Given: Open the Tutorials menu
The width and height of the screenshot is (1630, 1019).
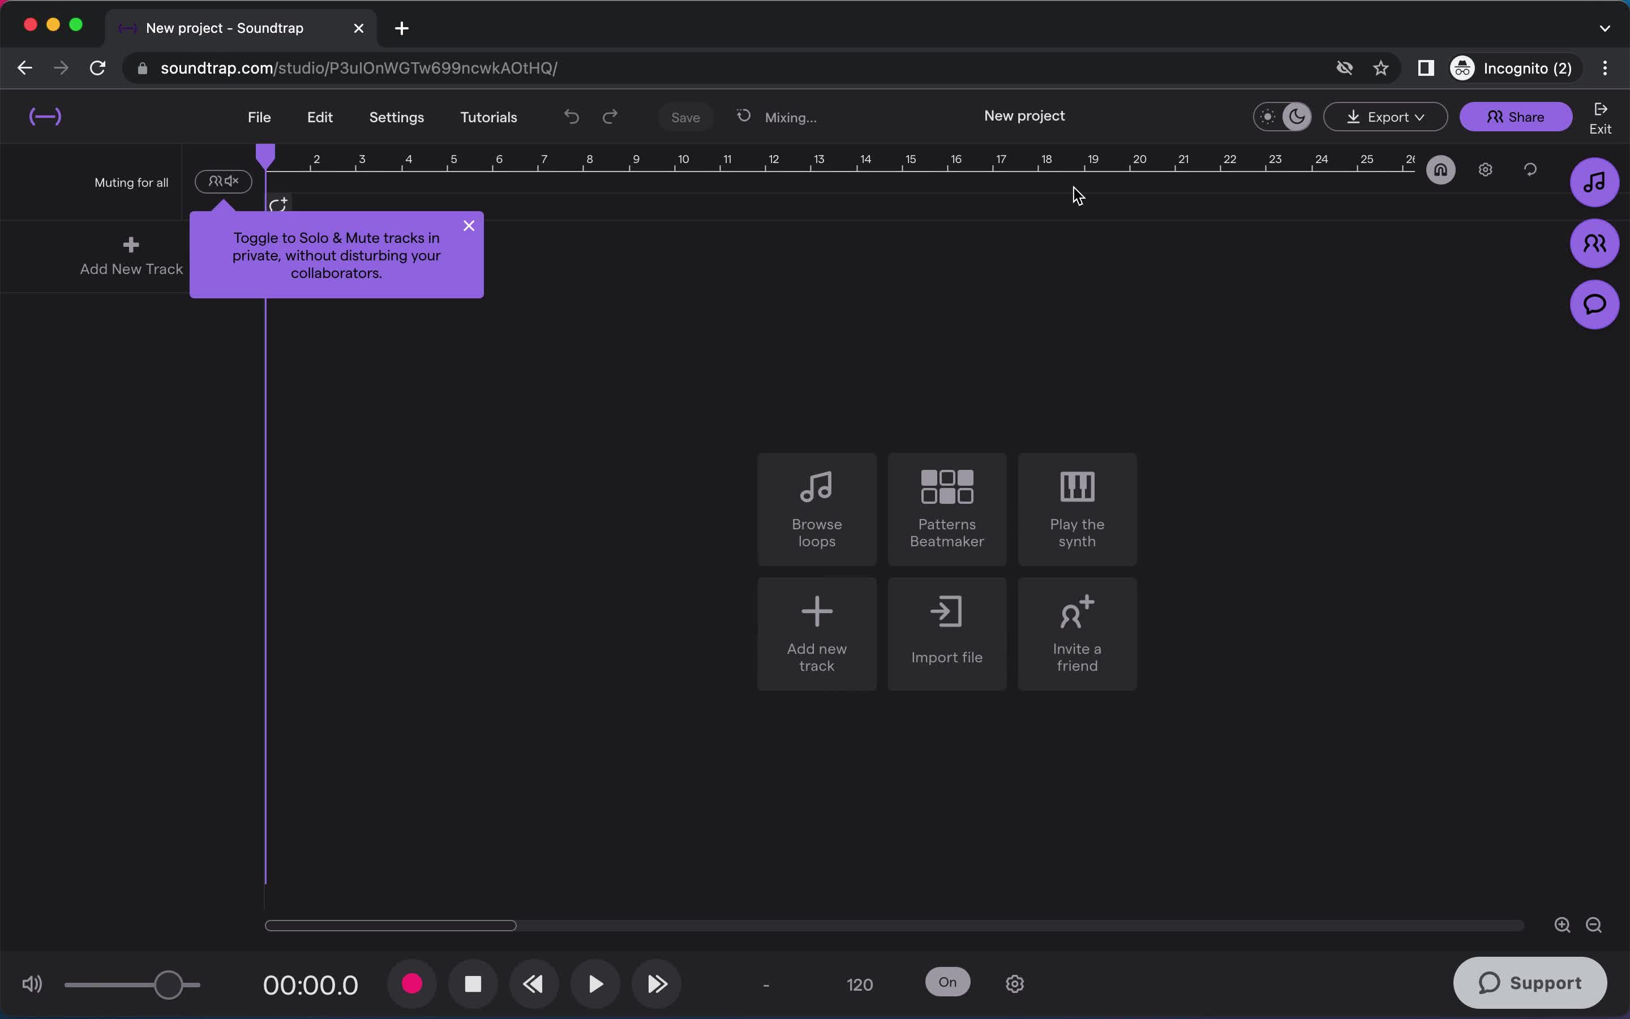Looking at the screenshot, I should tap(488, 117).
